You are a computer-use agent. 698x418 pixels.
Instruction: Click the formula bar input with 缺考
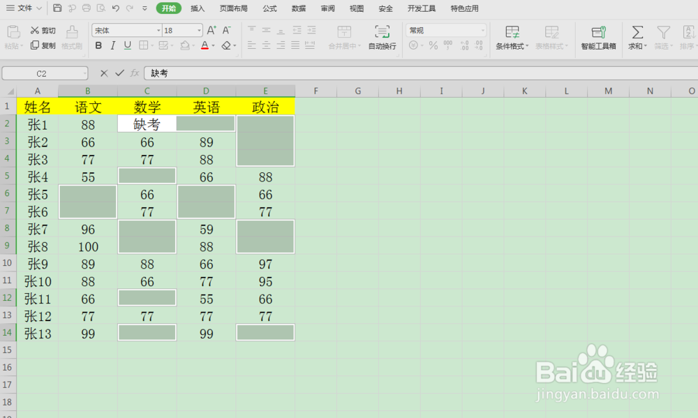tap(421, 73)
